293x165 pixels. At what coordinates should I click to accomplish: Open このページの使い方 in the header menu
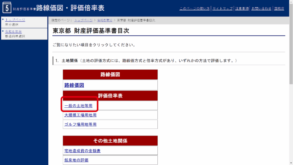coord(194,8)
